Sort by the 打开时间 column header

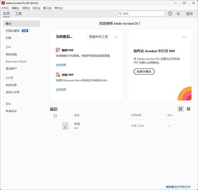(136, 115)
